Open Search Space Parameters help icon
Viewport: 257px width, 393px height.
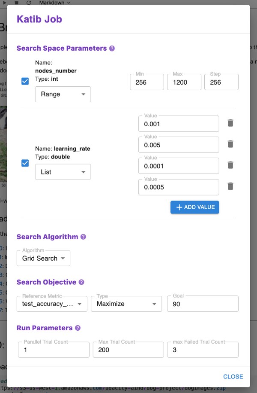112,49
